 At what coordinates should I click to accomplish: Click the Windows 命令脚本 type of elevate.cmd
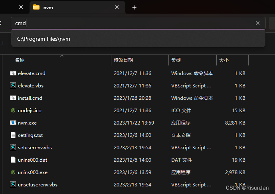(192, 73)
